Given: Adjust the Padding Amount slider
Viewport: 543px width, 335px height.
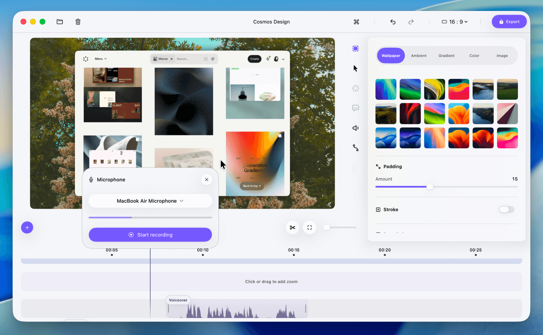Looking at the screenshot, I should (430, 187).
